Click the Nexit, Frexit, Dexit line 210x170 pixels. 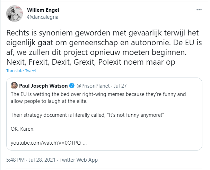tap(91, 62)
